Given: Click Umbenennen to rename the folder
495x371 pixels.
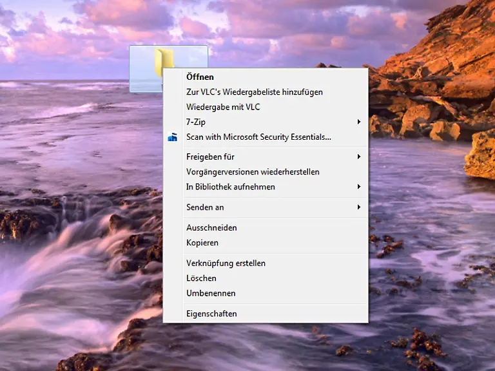Looking at the screenshot, I should 211,293.
